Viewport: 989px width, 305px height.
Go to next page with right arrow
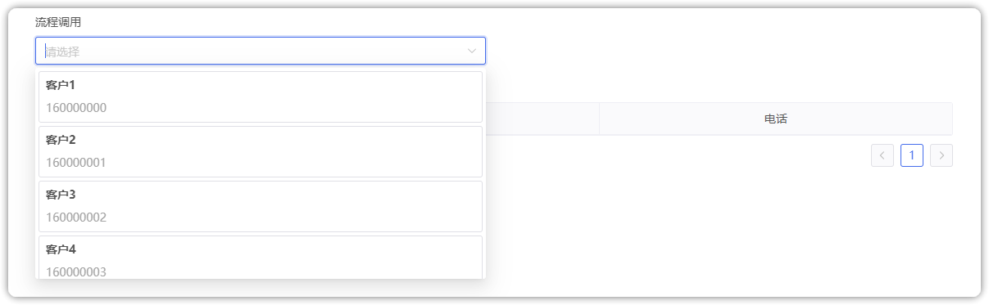(x=941, y=155)
